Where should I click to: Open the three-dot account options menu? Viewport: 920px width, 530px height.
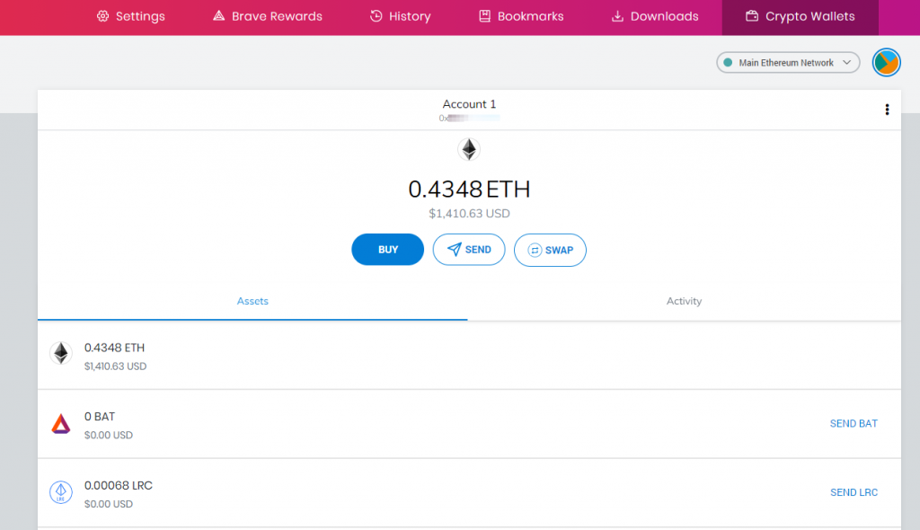(x=887, y=110)
